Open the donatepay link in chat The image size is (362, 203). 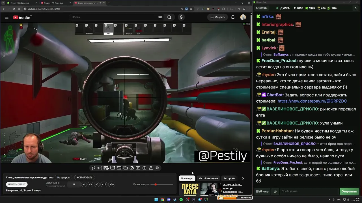(312, 101)
